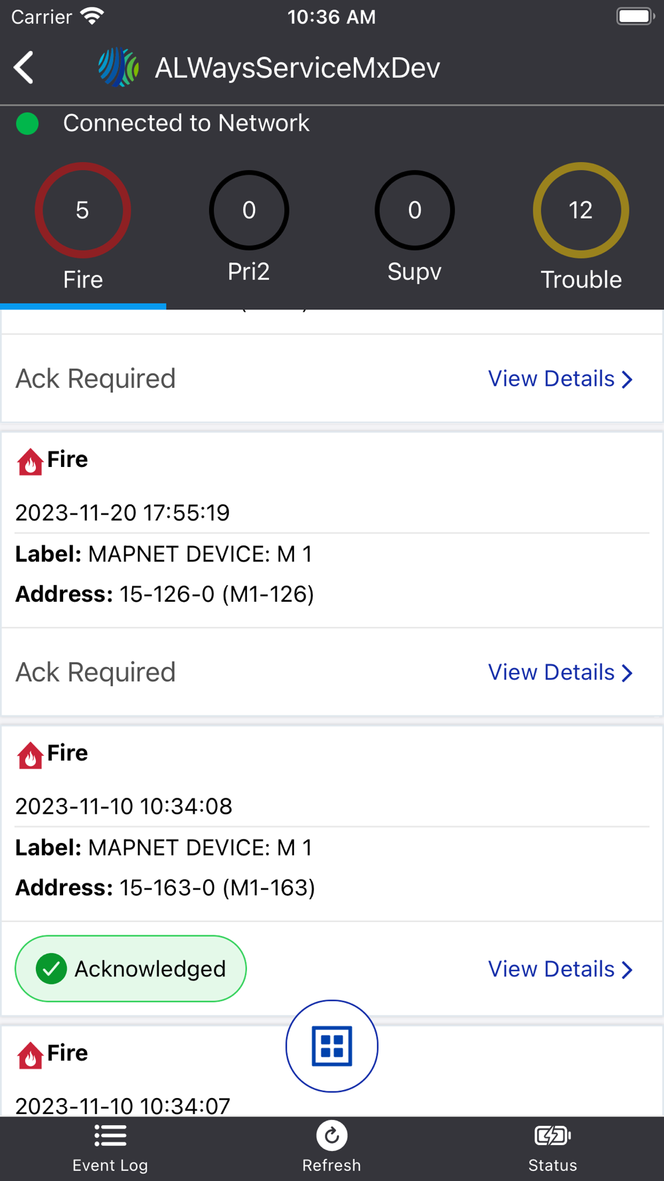
Task: Open View Details for address 15-126-0
Action: [560, 672]
